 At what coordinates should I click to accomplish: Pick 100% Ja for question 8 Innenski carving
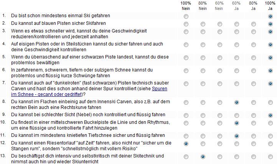[270, 102]
